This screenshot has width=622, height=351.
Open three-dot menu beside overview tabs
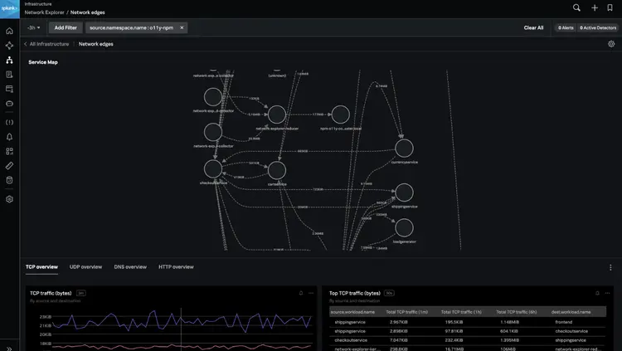click(611, 267)
